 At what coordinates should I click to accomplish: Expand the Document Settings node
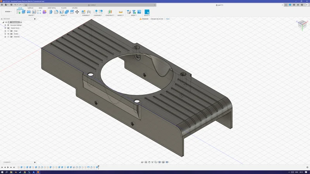5,25
